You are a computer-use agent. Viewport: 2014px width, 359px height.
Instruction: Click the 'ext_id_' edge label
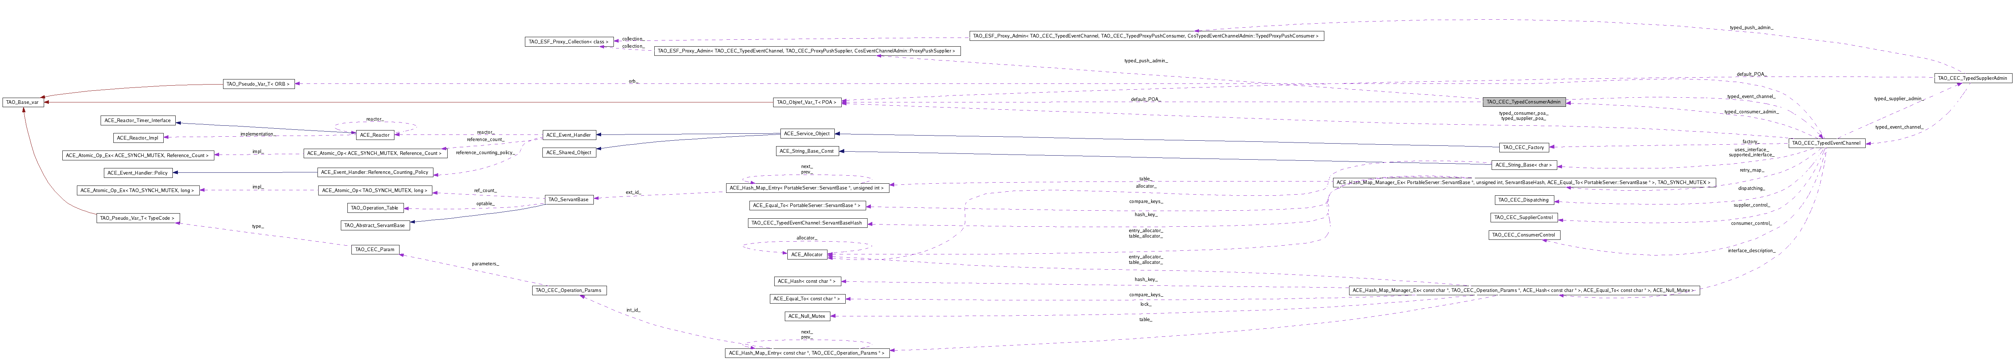[633, 192]
